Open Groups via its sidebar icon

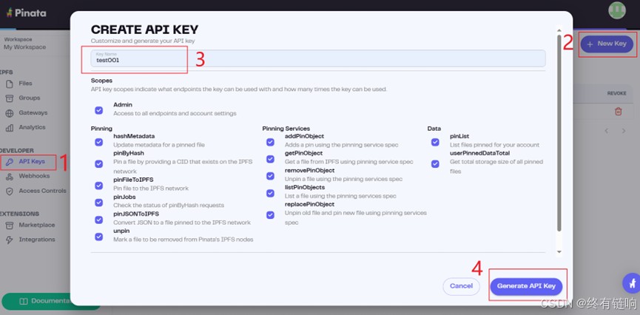click(10, 98)
